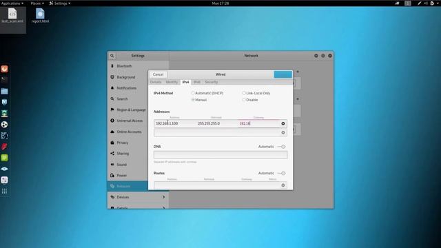The width and height of the screenshot is (441, 248).
Task: Delete the 192.168.1.100 address row
Action: point(283,123)
